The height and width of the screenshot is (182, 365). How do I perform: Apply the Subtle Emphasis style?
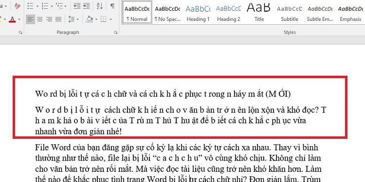[x=320, y=12]
